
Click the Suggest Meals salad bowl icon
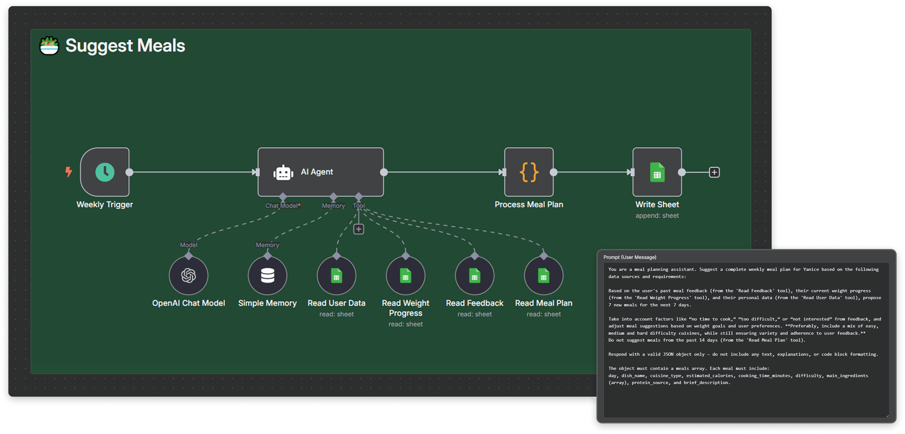click(x=49, y=46)
